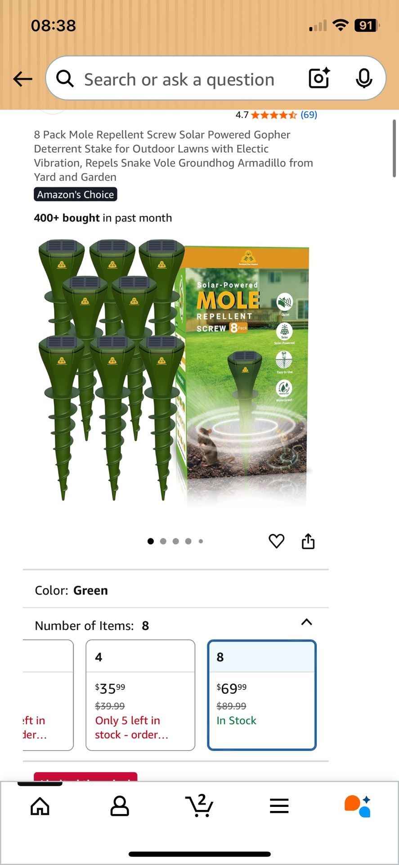Viewport: 399px width, 865px height.
Task: Open camera lens search icon
Action: pos(319,78)
